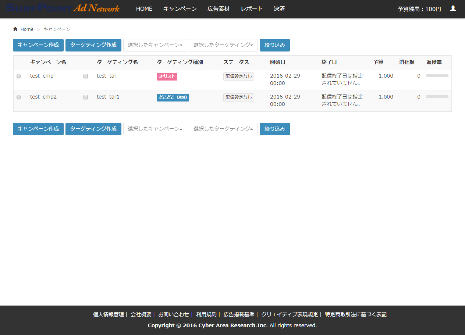Open the top 選択したキャンペーン dropdown

click(x=155, y=45)
